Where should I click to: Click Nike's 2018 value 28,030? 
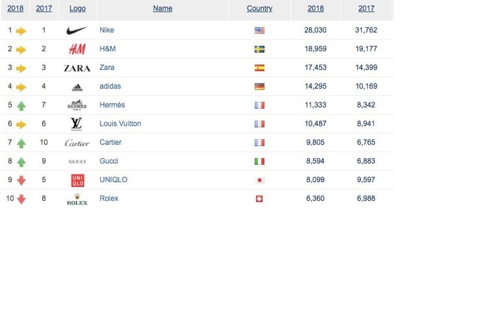point(317,30)
